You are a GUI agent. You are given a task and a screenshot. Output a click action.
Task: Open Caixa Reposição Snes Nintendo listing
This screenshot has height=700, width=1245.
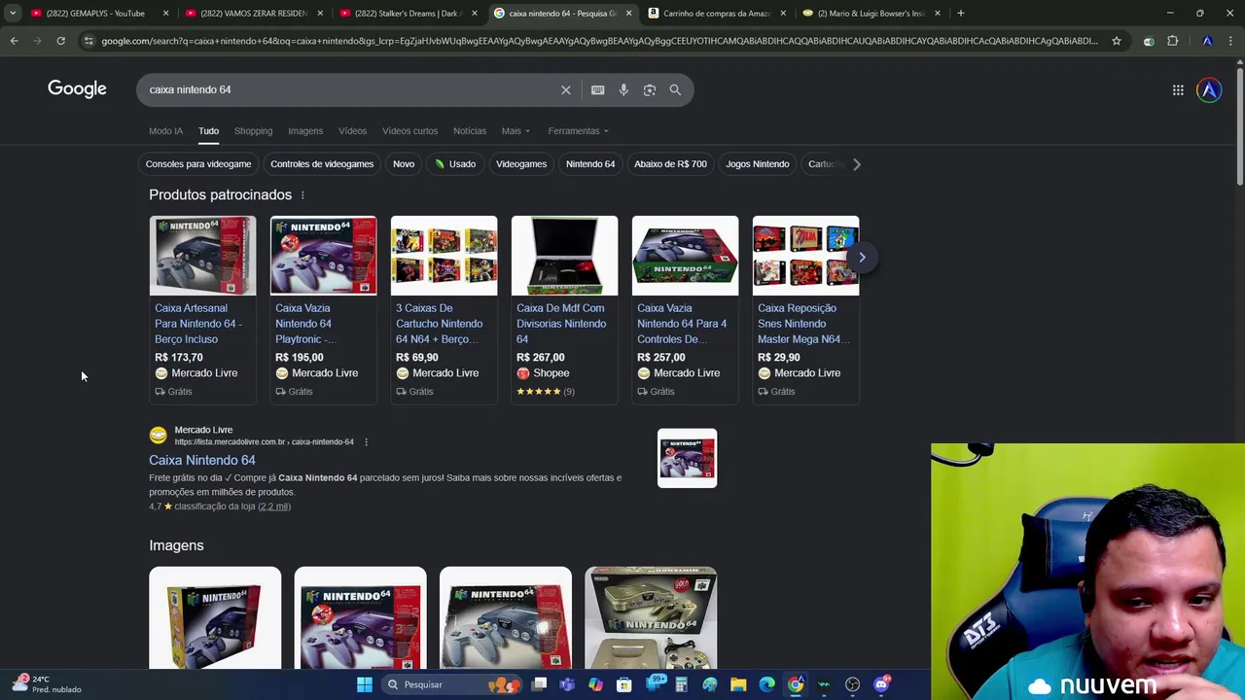[x=803, y=324]
